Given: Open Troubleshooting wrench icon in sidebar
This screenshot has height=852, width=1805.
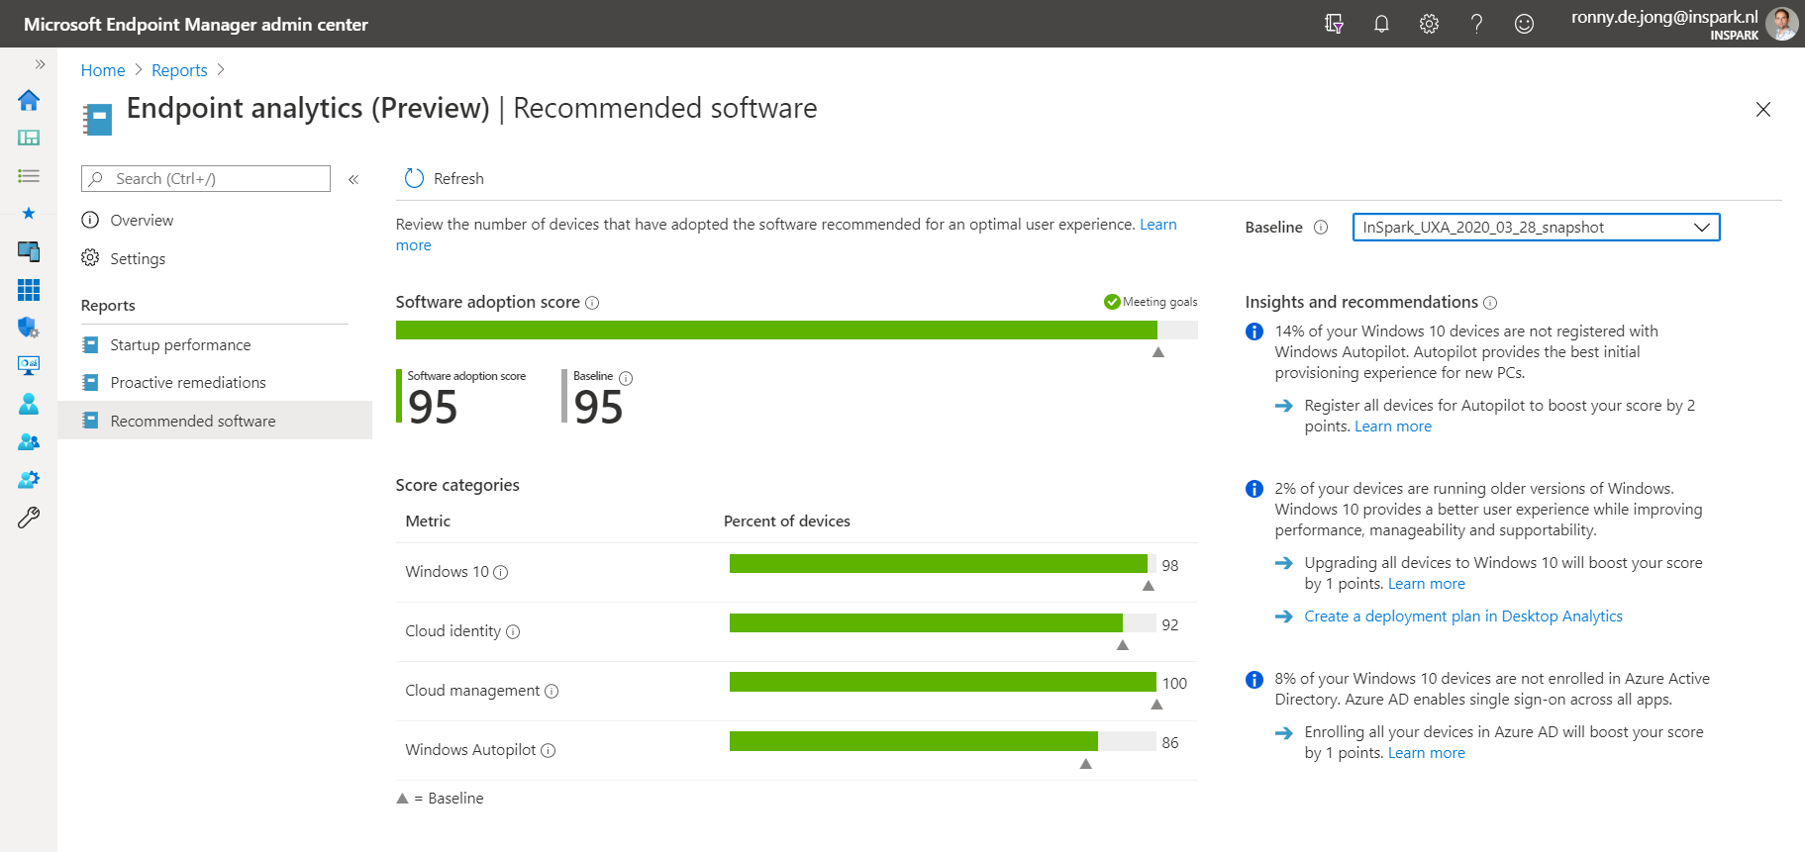Looking at the screenshot, I should [29, 518].
